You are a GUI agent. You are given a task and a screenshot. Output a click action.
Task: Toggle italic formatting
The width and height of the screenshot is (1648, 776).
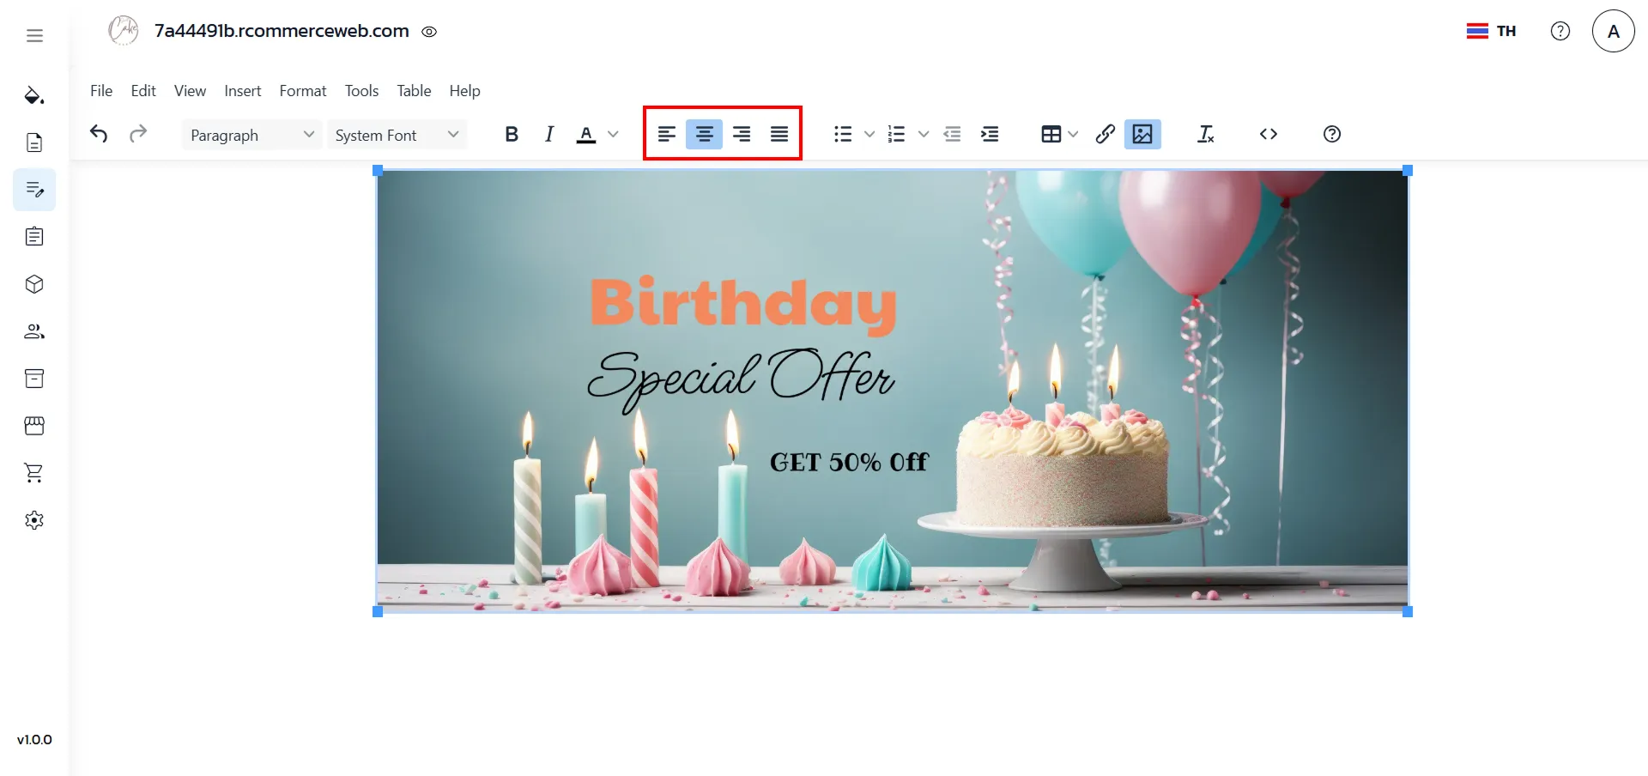pyautogui.click(x=549, y=134)
